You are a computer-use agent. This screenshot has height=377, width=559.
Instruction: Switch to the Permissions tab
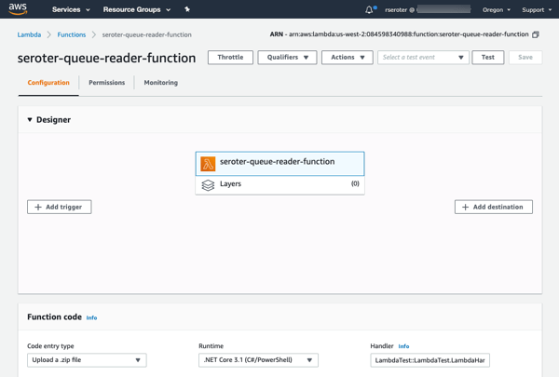pos(106,83)
